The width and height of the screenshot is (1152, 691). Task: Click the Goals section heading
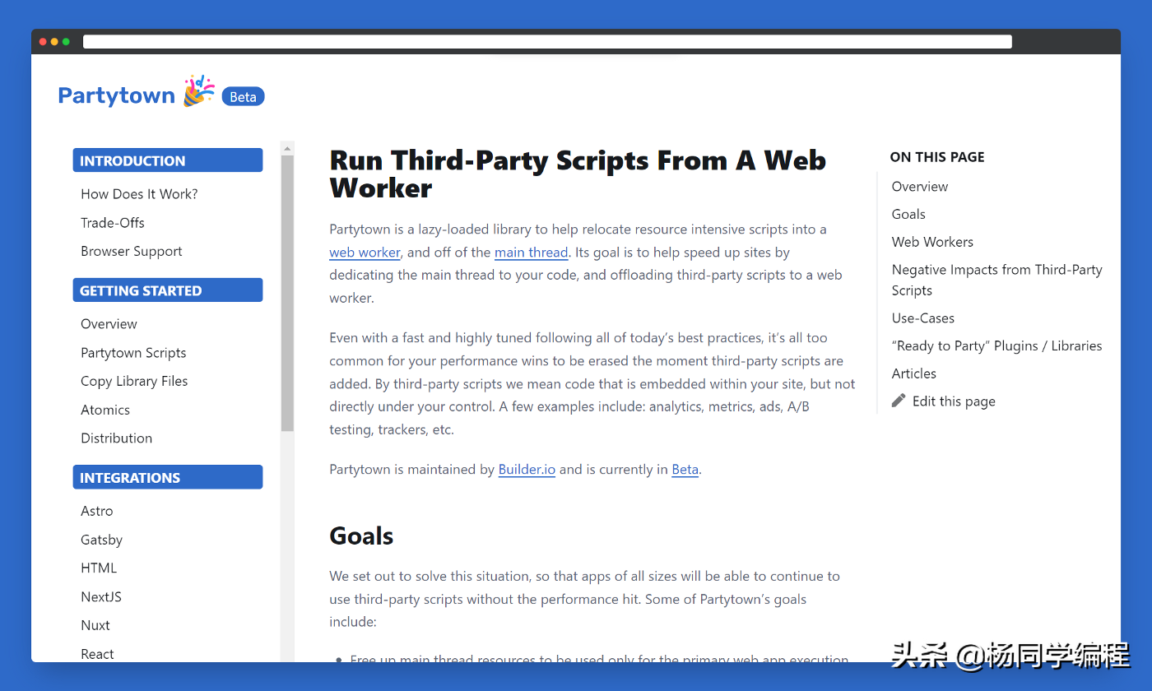361,536
